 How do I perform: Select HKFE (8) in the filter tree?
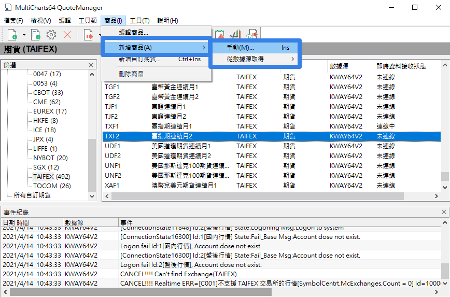[x=45, y=121]
